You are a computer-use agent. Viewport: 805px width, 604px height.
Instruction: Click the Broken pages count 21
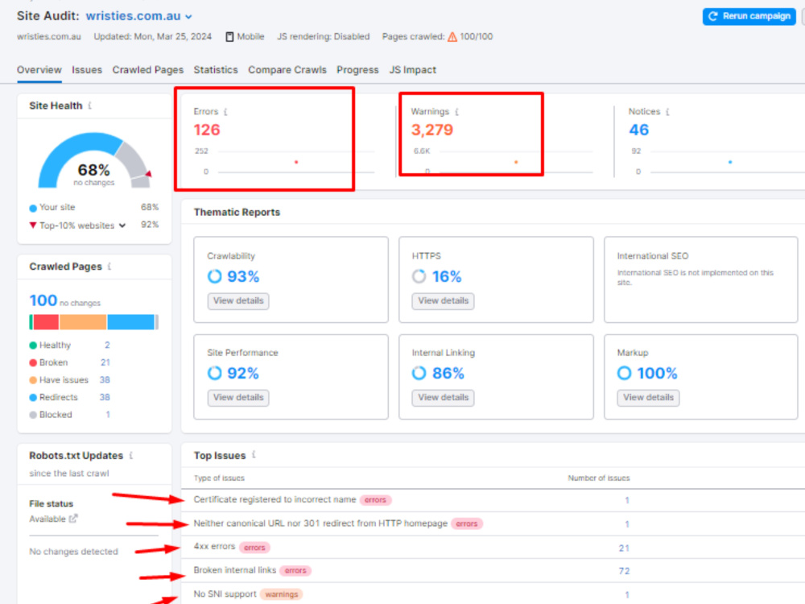coord(105,362)
